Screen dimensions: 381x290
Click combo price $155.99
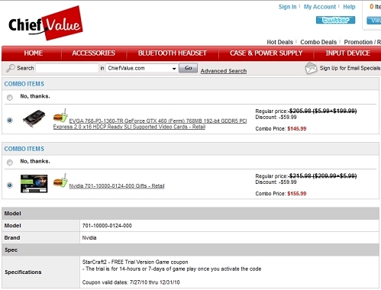pos(297,194)
